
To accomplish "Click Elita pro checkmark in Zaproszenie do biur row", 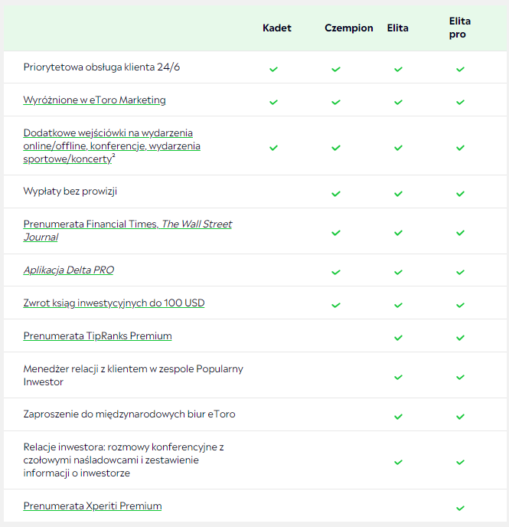I will 460,416.
